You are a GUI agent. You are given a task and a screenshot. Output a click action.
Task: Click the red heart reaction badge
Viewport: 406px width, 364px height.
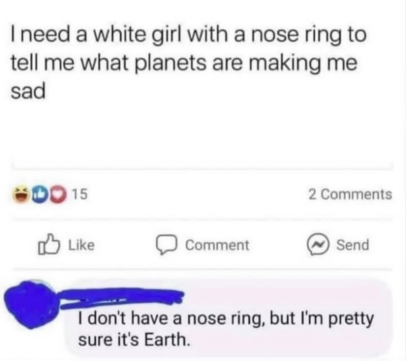[57, 195]
